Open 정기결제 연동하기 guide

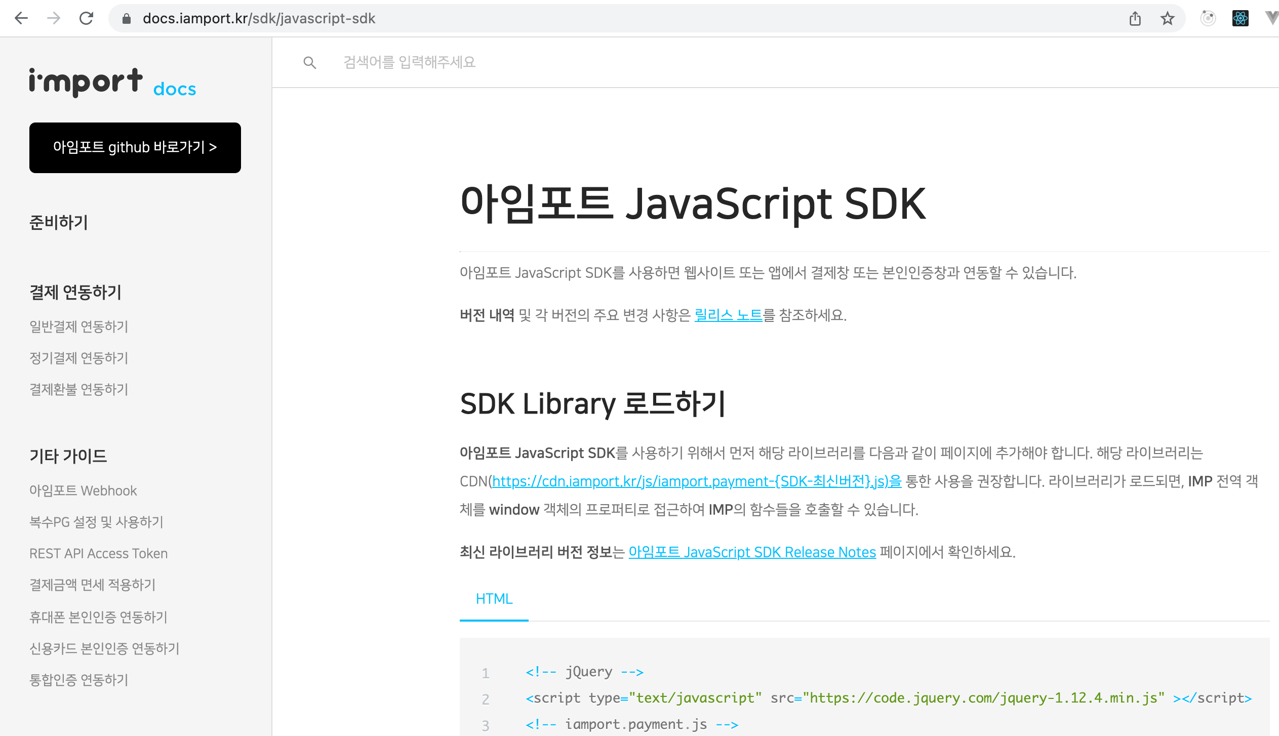[79, 358]
